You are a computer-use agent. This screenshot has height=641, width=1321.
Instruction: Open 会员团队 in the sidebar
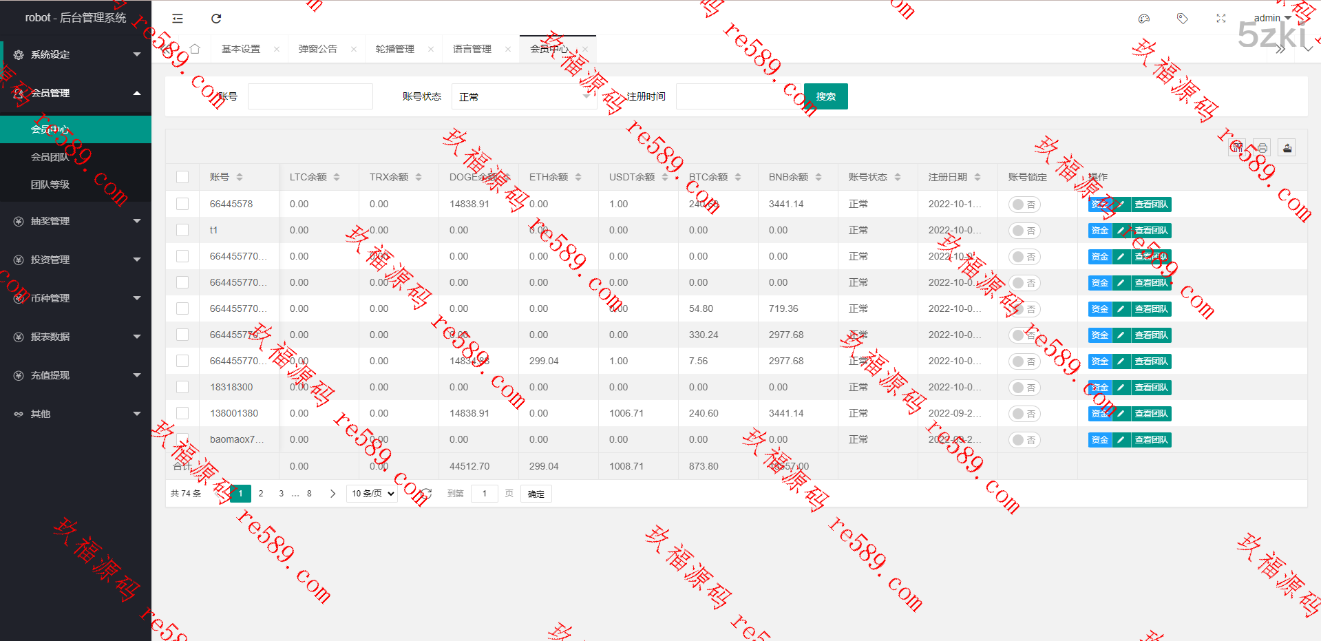(x=50, y=157)
